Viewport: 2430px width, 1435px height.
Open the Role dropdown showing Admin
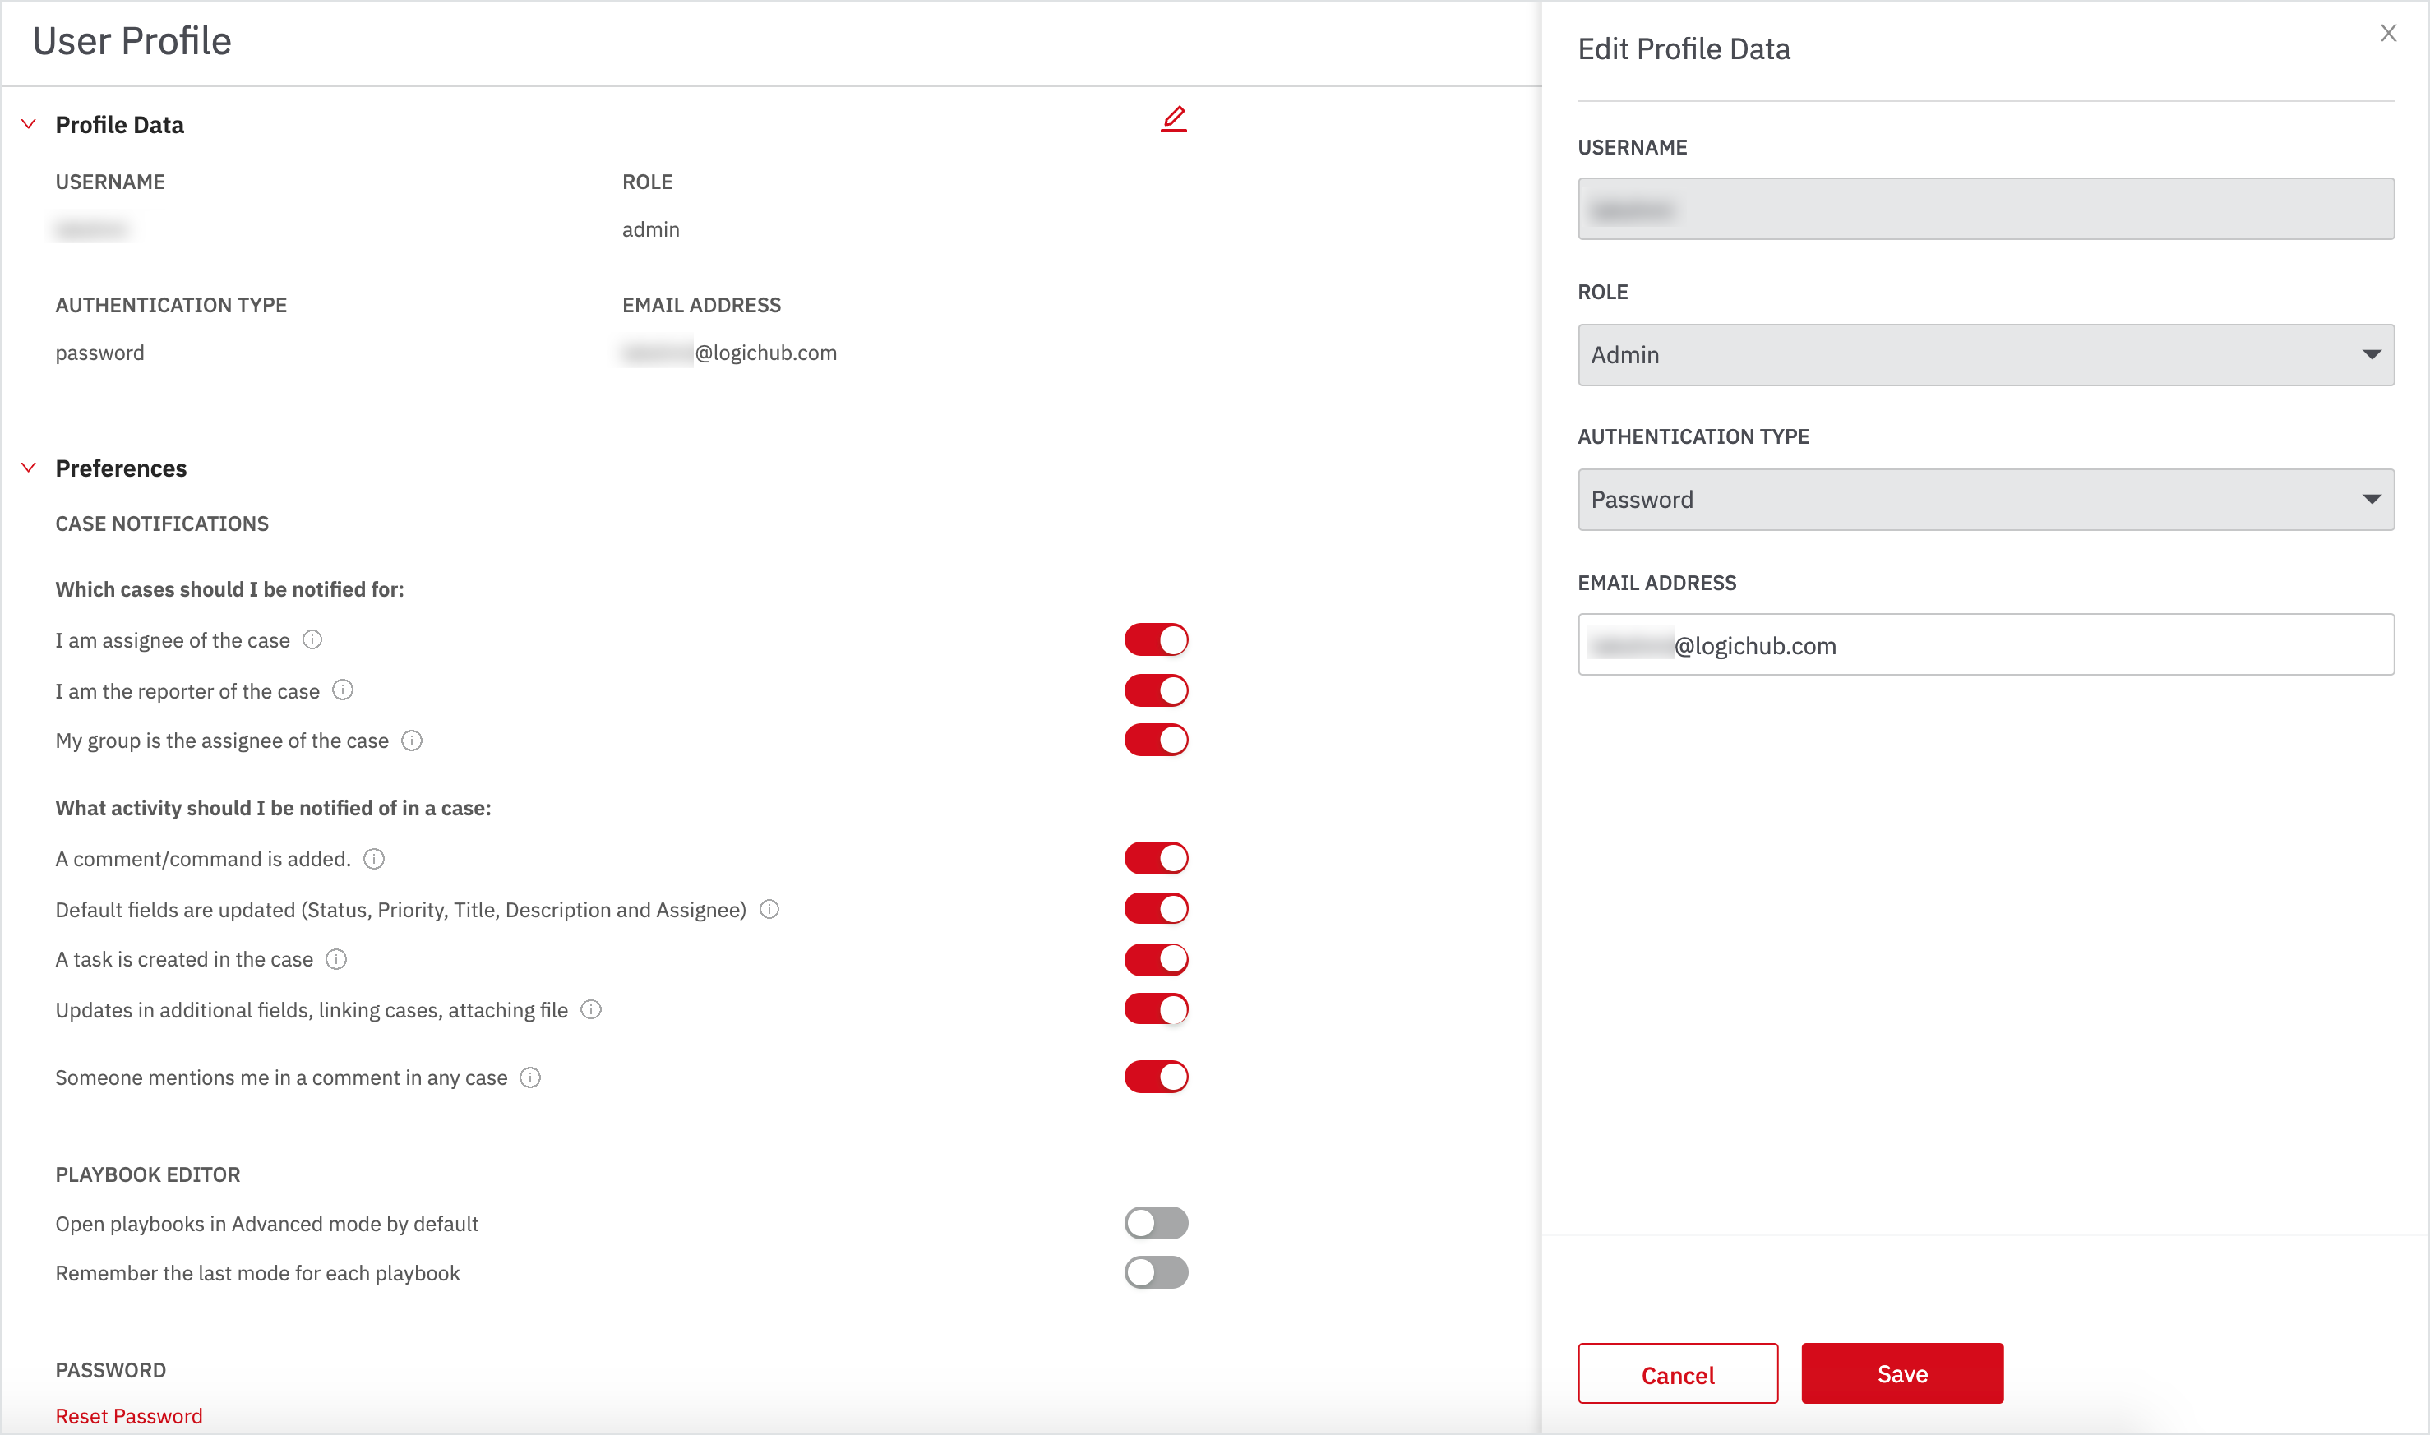point(1985,355)
